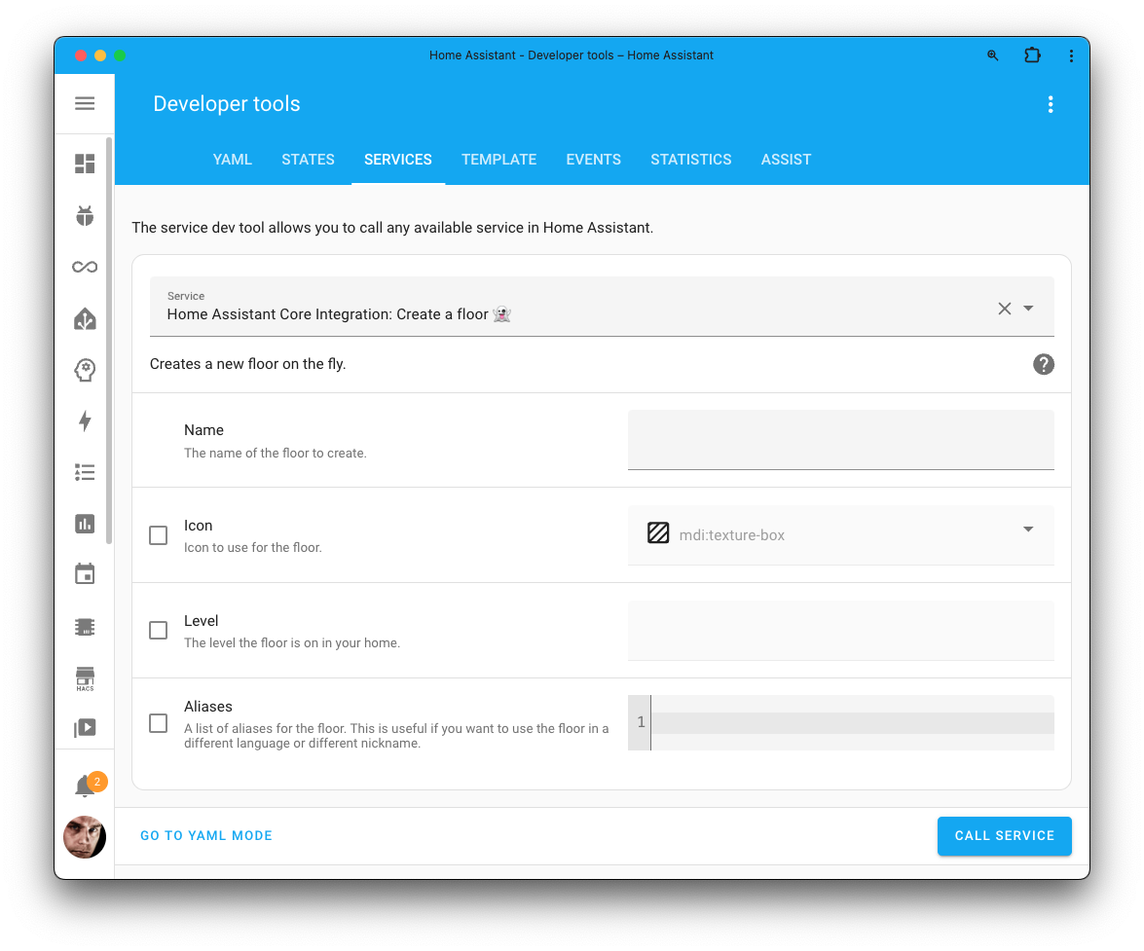Open the dashboard overview icon in sidebar

85,164
